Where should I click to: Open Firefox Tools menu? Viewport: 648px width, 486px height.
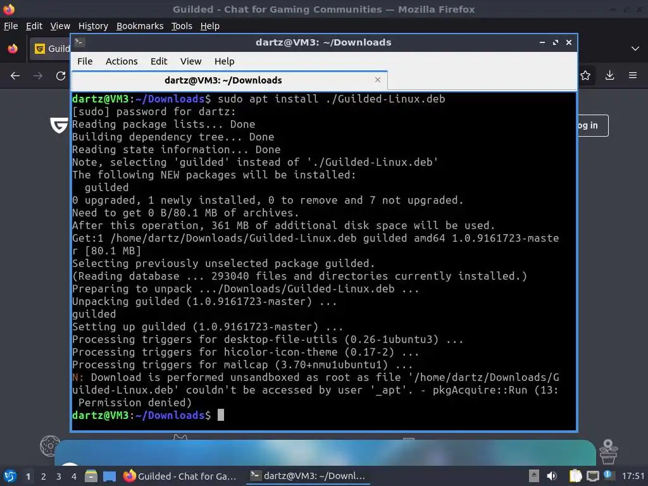click(x=182, y=26)
